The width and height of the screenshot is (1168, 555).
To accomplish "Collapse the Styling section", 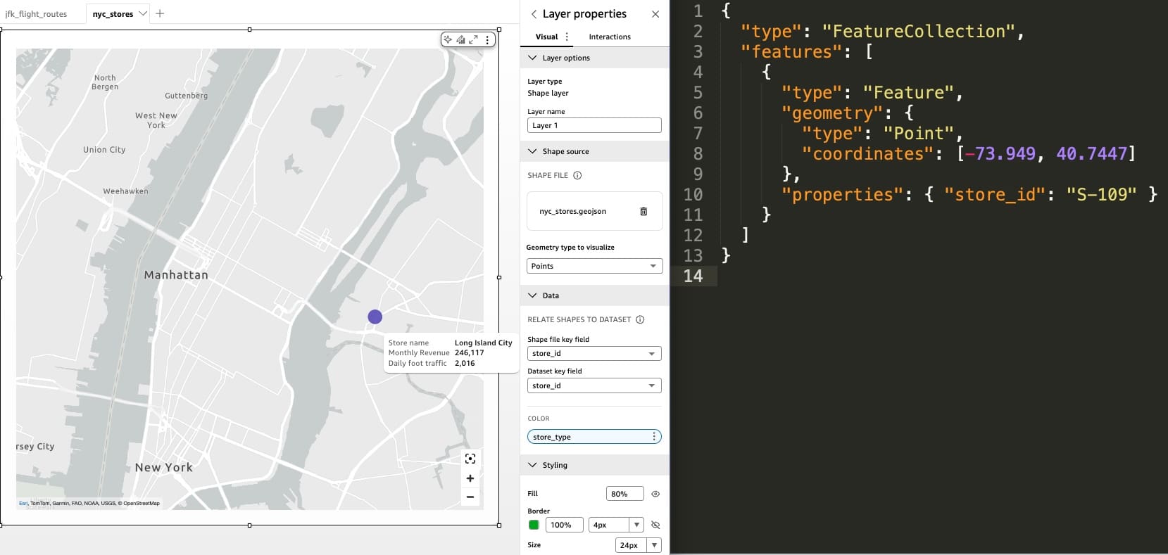I will coord(532,465).
